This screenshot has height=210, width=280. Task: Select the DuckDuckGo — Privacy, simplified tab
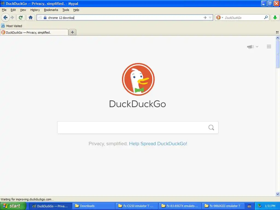[x=34, y=32]
